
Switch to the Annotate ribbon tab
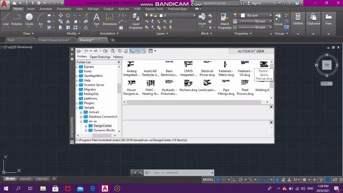pos(46,9)
